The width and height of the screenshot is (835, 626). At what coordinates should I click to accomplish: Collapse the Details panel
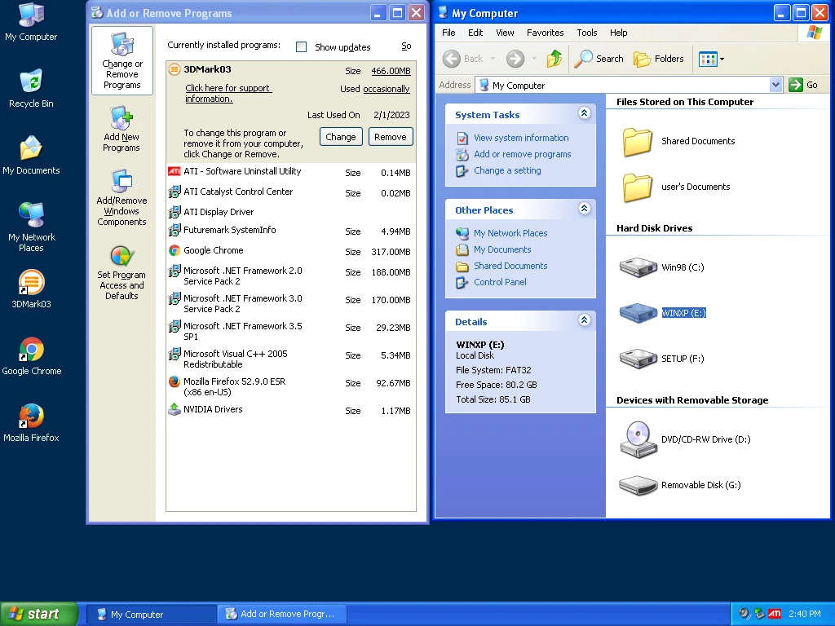pyautogui.click(x=584, y=320)
